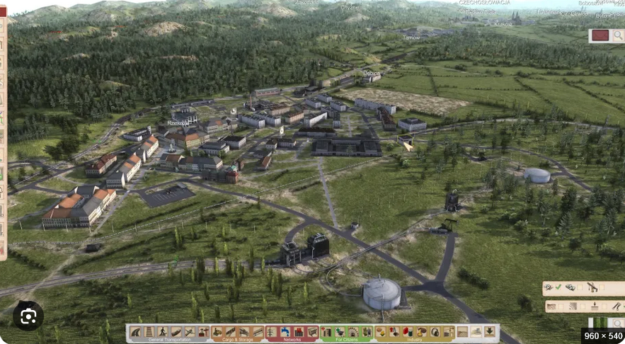The width and height of the screenshot is (625, 344).
Task: Open the For Citizens category group
Action: tap(347, 340)
